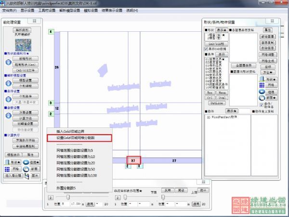The image size is (289, 217).
Task: Click the camera view icon in right panel
Action: pos(262,91)
